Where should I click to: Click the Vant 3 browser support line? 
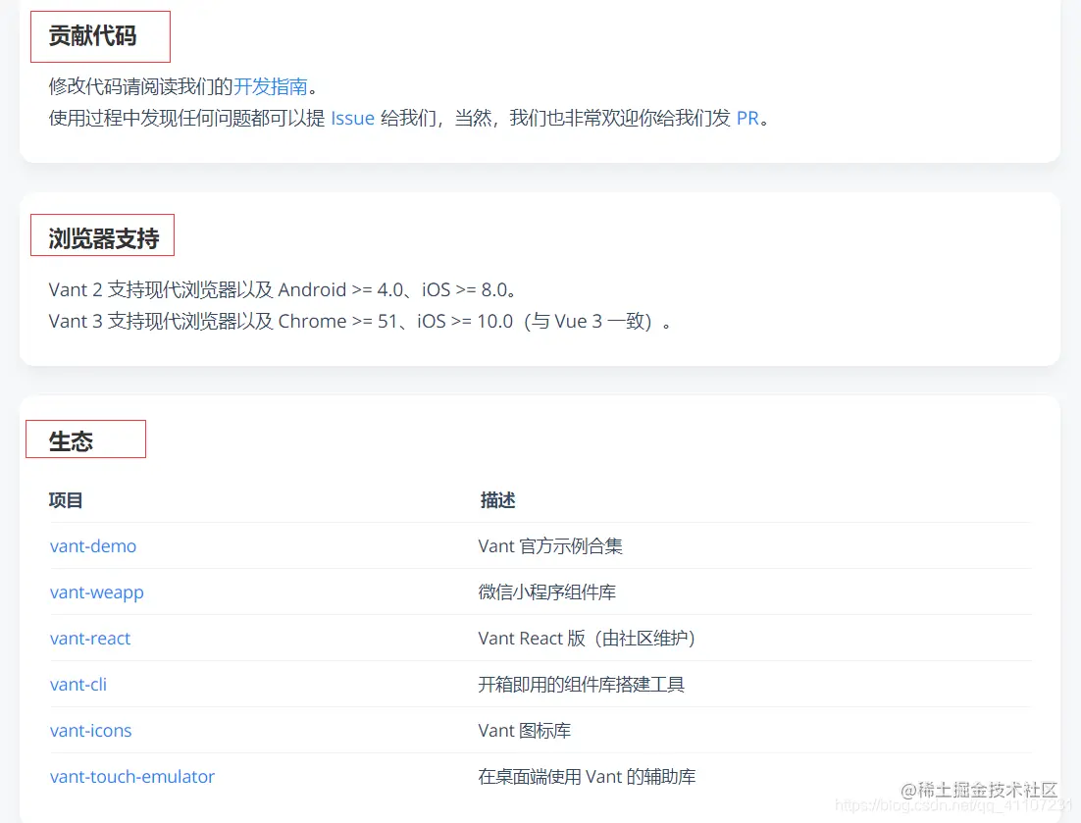359,321
